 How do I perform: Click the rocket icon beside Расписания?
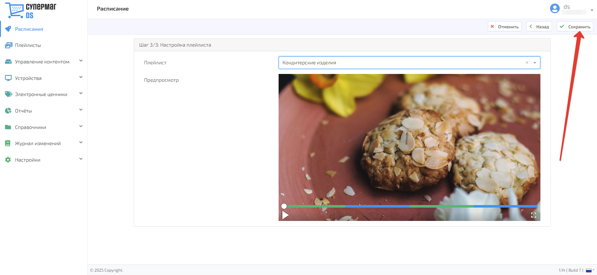coord(8,29)
